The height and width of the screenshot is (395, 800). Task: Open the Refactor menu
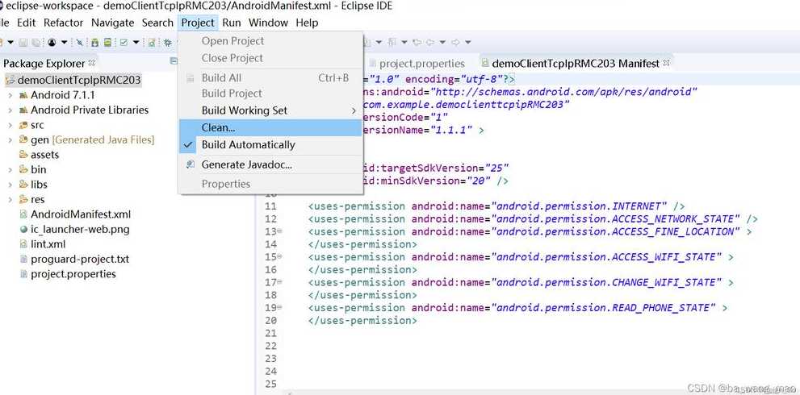click(63, 23)
